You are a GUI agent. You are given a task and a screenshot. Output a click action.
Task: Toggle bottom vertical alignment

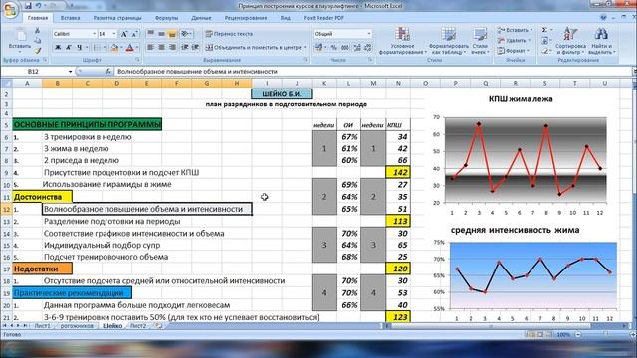(172, 34)
